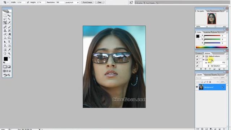Click the Resolution input field
Image resolution: width=231 pixels, height=130 pixels.
tap(60, 3)
